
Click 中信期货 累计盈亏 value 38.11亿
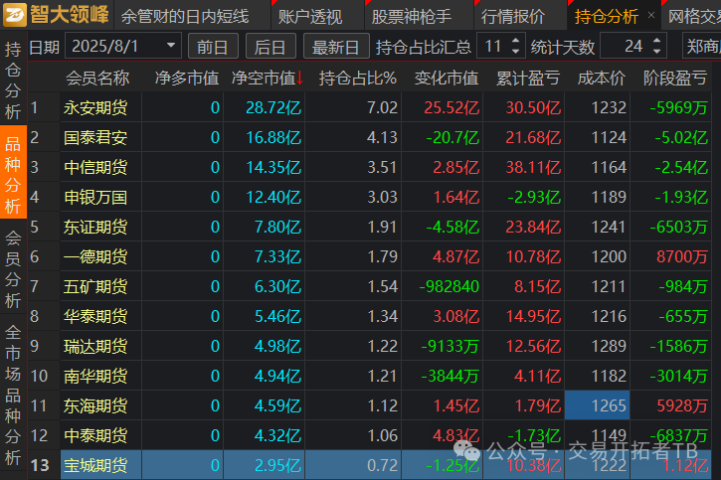click(x=533, y=168)
